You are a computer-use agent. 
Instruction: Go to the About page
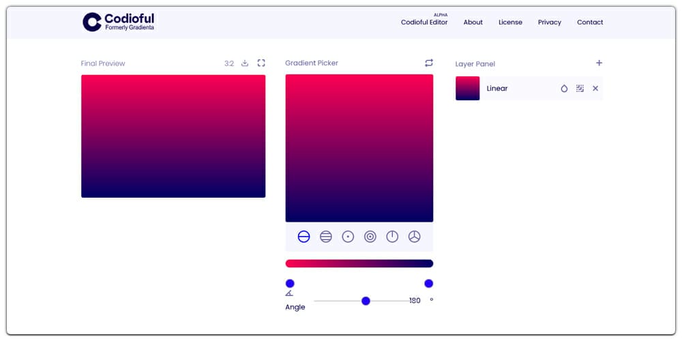473,23
